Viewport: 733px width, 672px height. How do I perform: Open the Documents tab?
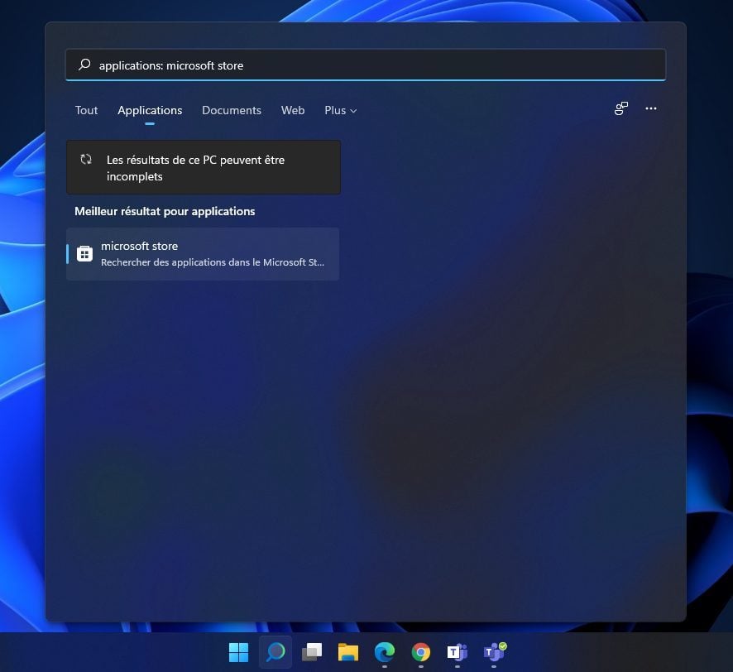(232, 110)
